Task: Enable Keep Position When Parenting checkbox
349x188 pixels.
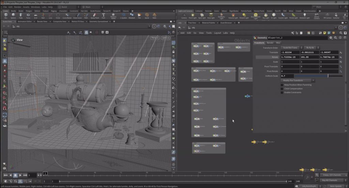Action: pyautogui.click(x=282, y=85)
